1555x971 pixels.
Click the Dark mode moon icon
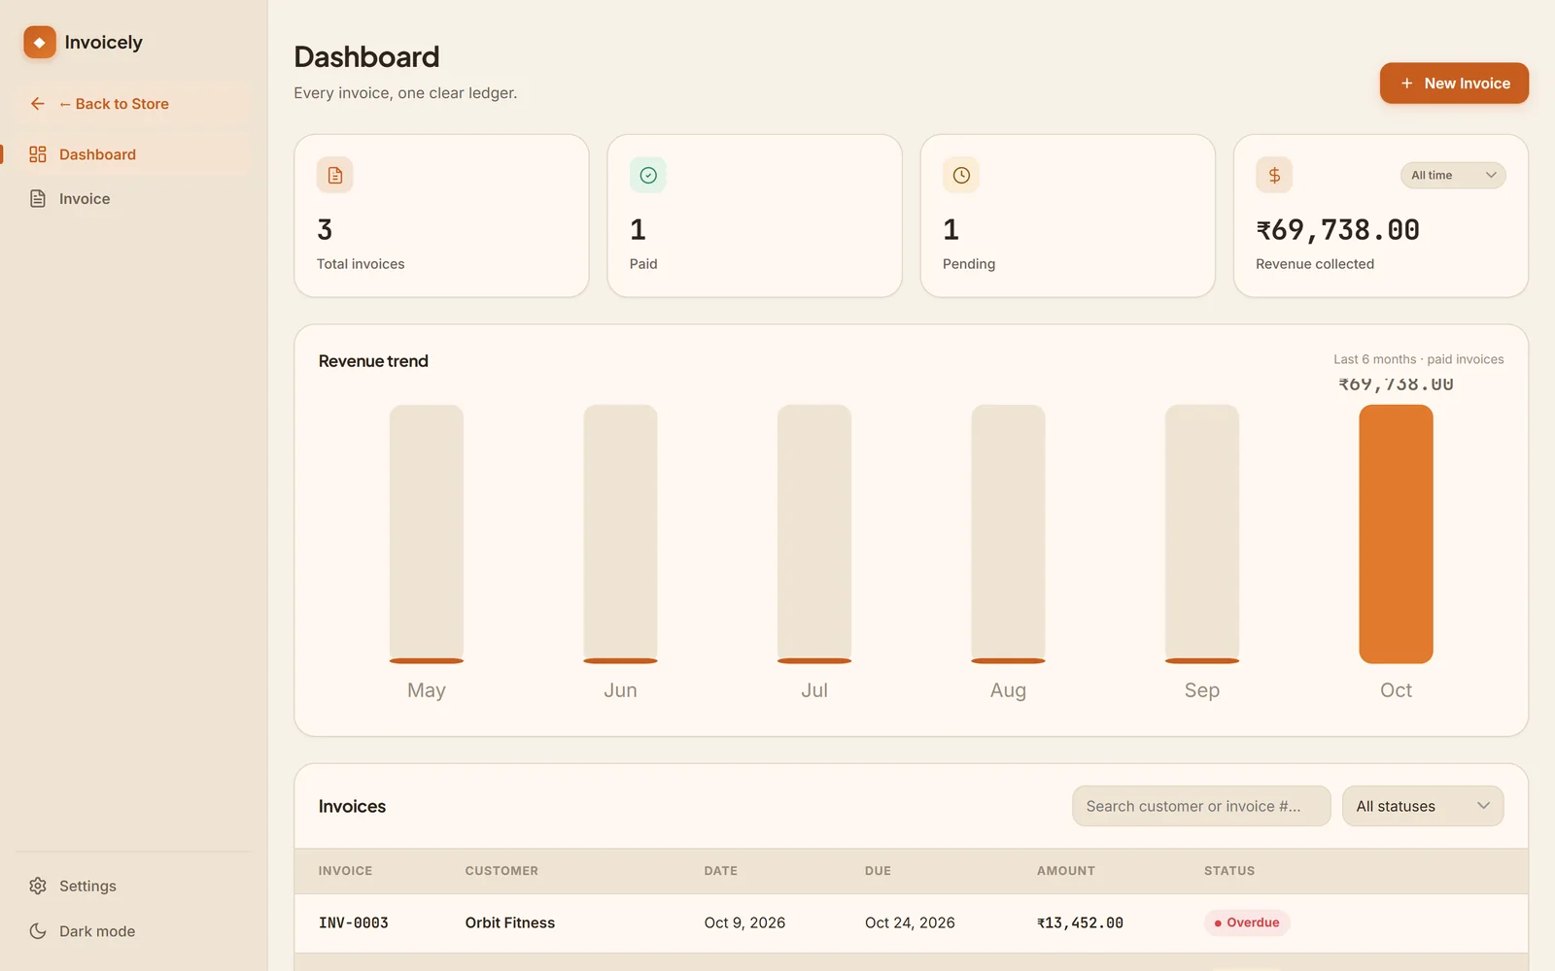38,931
